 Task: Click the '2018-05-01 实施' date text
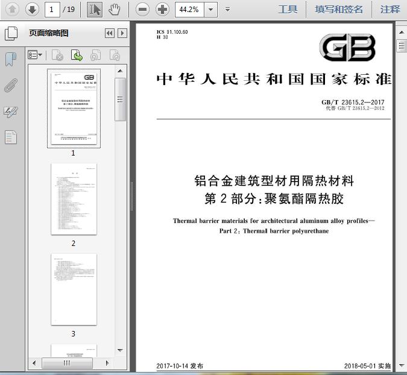(368, 366)
